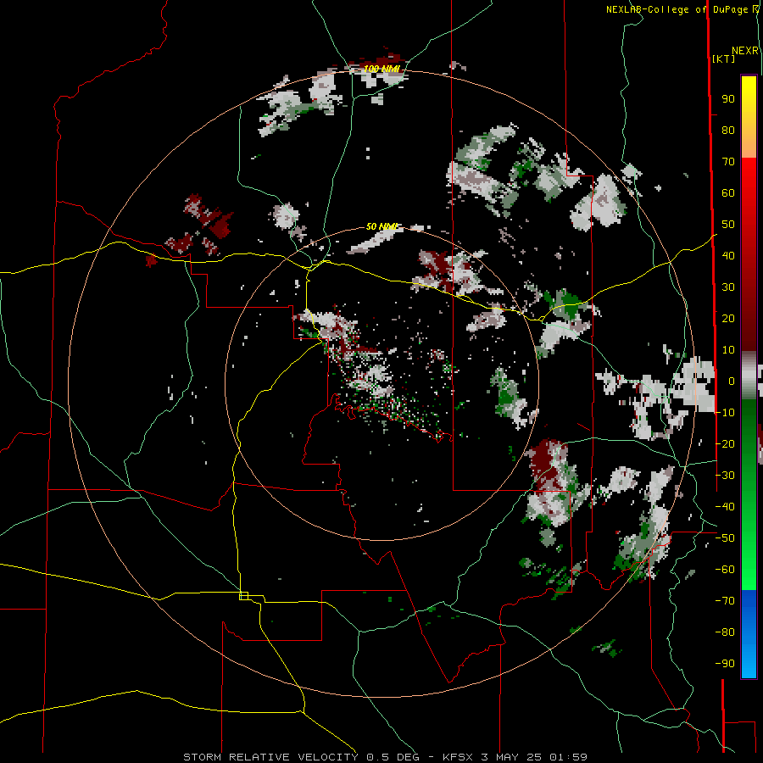The height and width of the screenshot is (763, 763).
Task: Click the 50 value on the velocity scale
Action: point(728,225)
